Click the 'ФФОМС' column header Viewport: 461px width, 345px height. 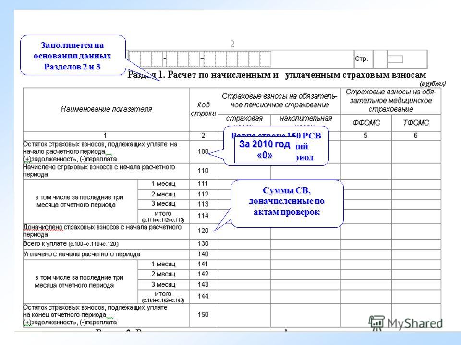point(366,123)
